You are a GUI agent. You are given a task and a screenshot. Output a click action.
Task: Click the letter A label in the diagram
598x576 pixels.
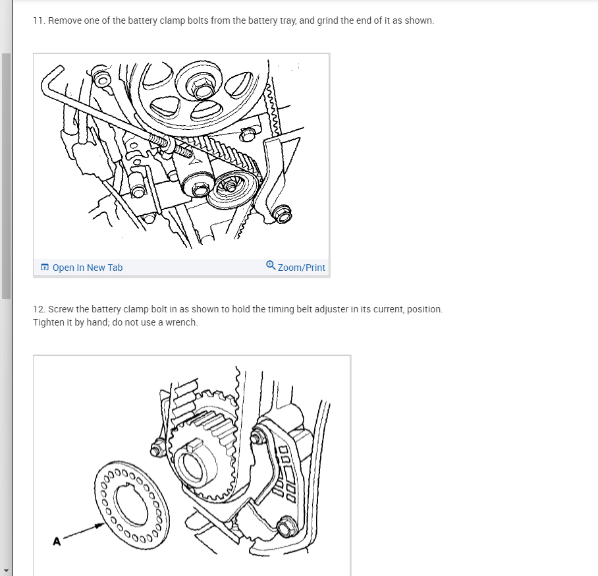57,541
